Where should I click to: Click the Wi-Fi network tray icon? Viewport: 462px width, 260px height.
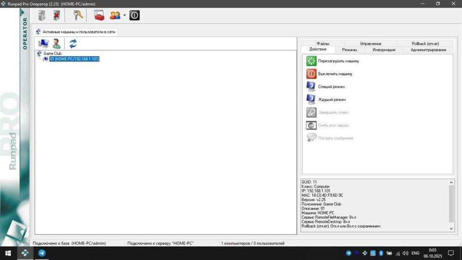tap(398, 253)
